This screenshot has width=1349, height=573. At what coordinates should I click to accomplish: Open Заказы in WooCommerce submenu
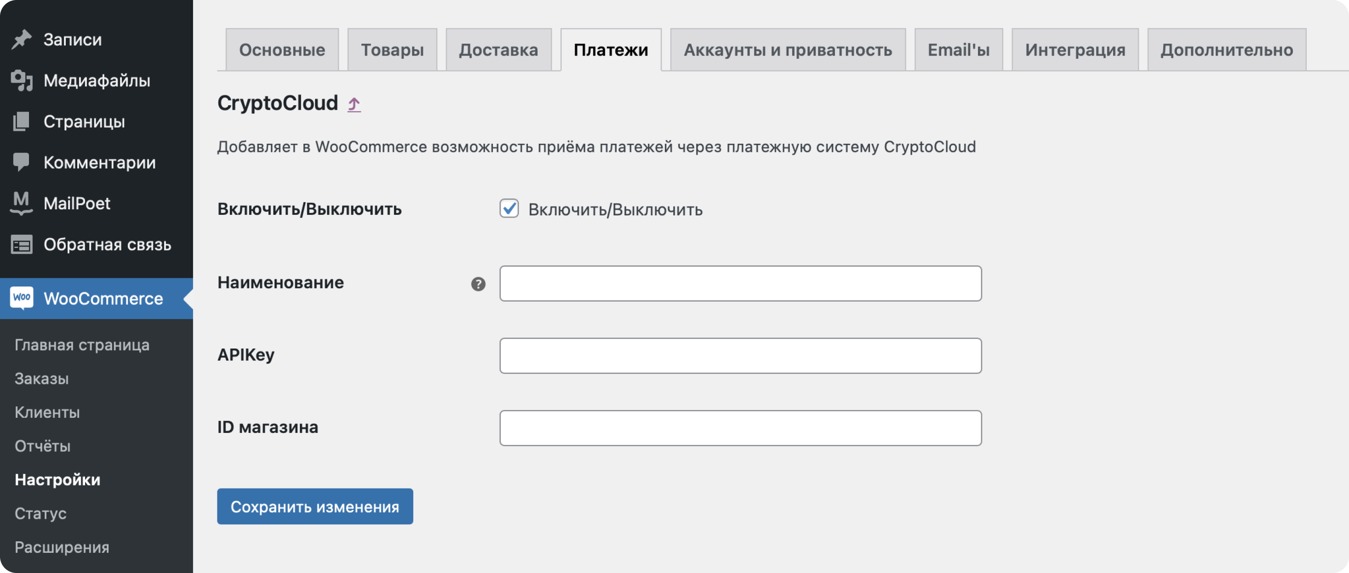pyautogui.click(x=41, y=378)
